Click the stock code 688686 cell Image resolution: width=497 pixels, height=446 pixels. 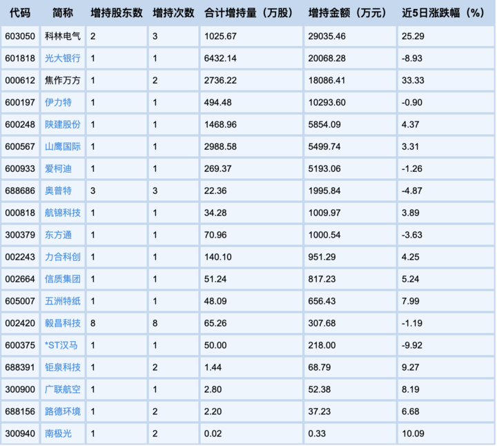20,191
